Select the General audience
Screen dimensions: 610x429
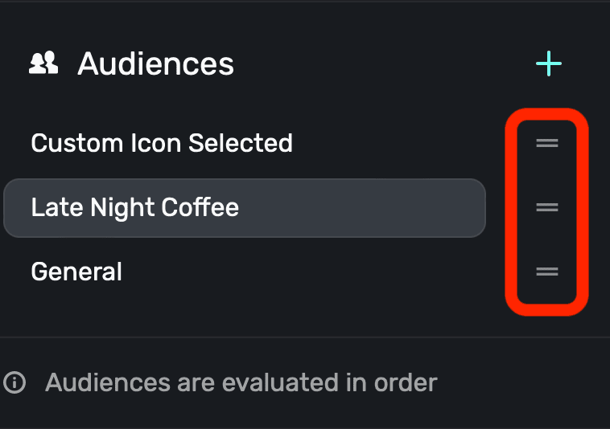[x=76, y=272]
